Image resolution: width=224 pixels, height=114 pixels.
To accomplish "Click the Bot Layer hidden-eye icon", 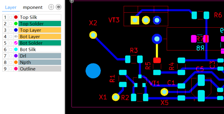I will [x=16, y=36].
